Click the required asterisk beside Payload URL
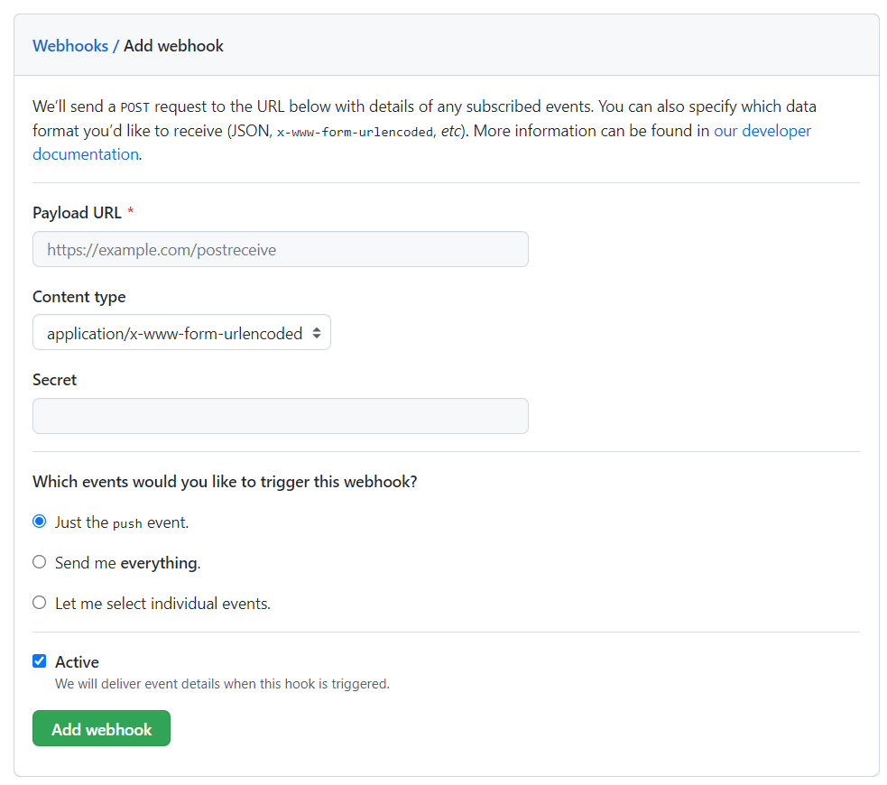887x785 pixels. (x=130, y=212)
